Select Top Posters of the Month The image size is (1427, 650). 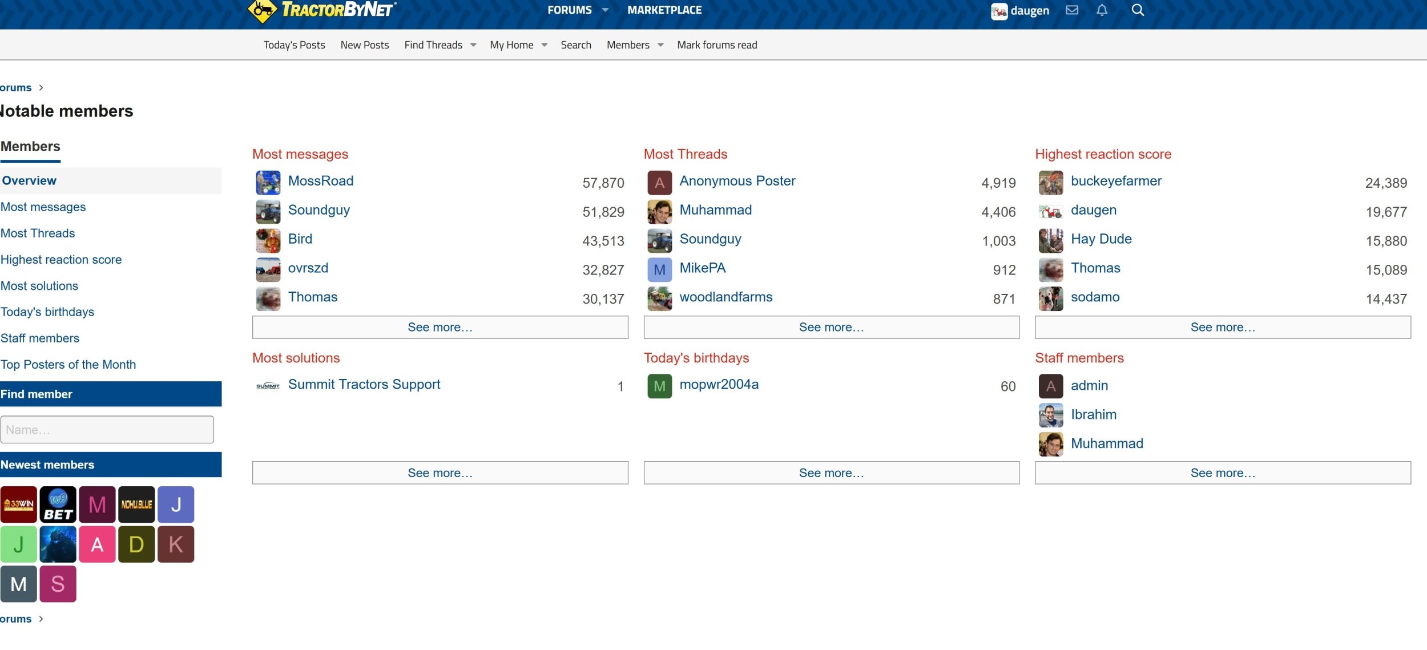coord(68,364)
